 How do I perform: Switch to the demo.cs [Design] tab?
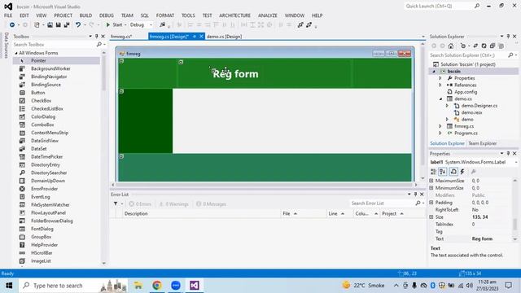225,37
